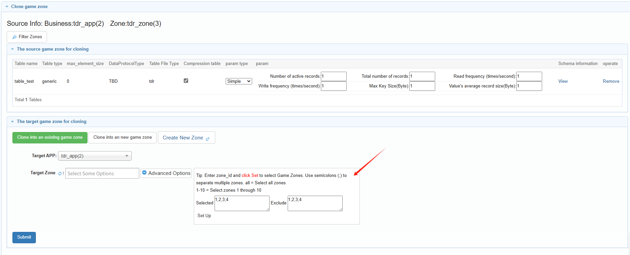Click the Target Zone Select Some Options field
Viewport: 630px width, 255px height.
click(x=102, y=174)
